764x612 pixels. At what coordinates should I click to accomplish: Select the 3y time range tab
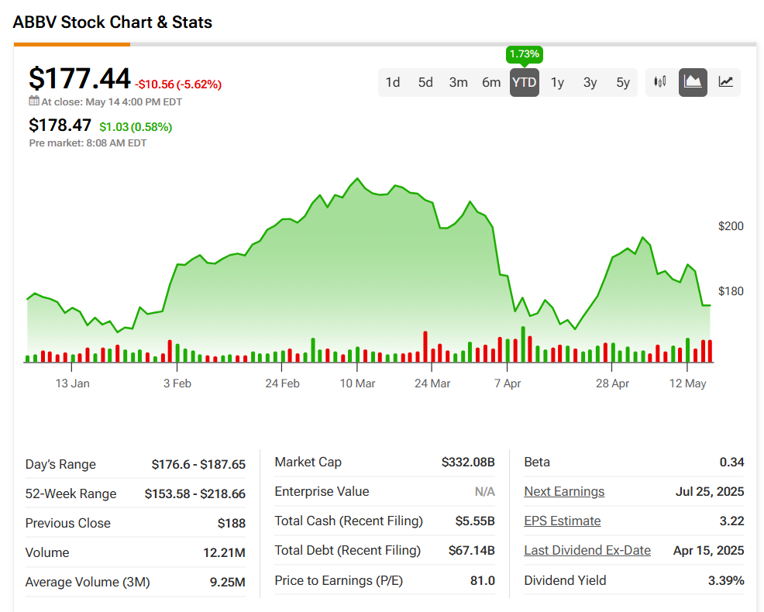pyautogui.click(x=590, y=82)
